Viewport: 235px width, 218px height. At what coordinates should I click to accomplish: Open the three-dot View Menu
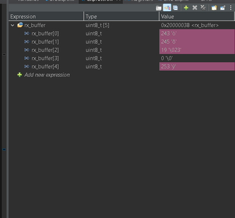[x=231, y=8]
